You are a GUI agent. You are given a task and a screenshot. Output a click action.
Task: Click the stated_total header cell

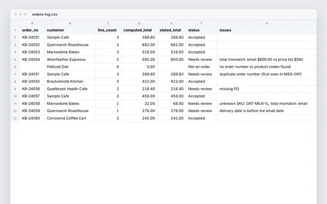coord(172,30)
